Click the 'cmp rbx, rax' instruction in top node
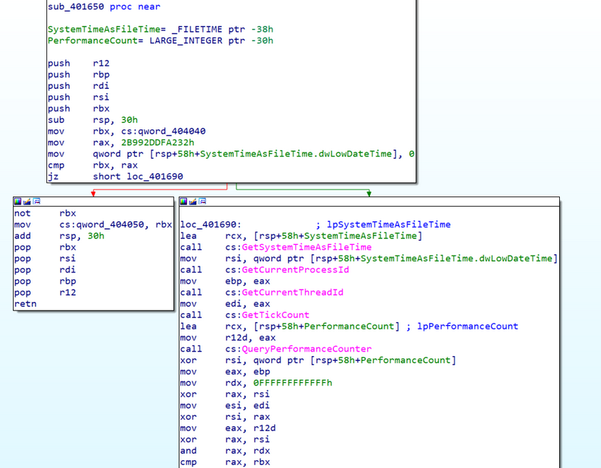Screen dimensions: 601x468 coord(93,165)
